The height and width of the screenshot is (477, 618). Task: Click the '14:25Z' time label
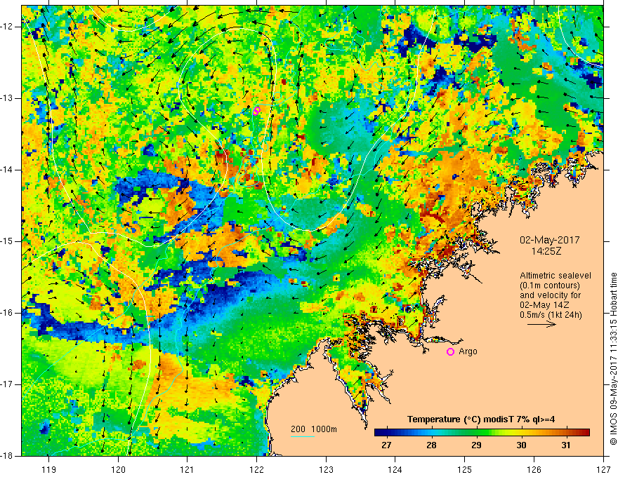[546, 250]
